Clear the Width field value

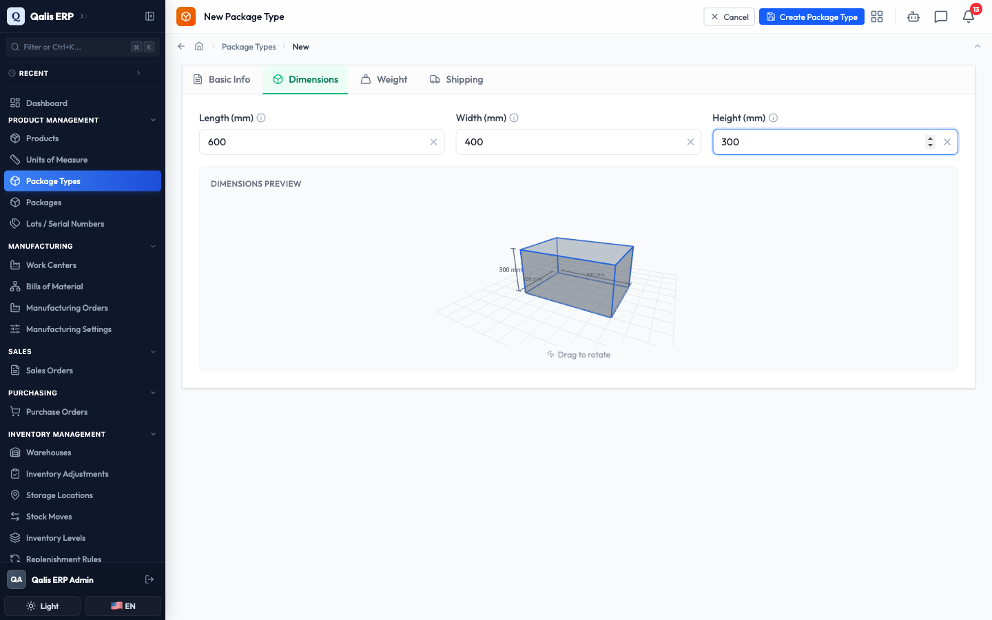[690, 142]
